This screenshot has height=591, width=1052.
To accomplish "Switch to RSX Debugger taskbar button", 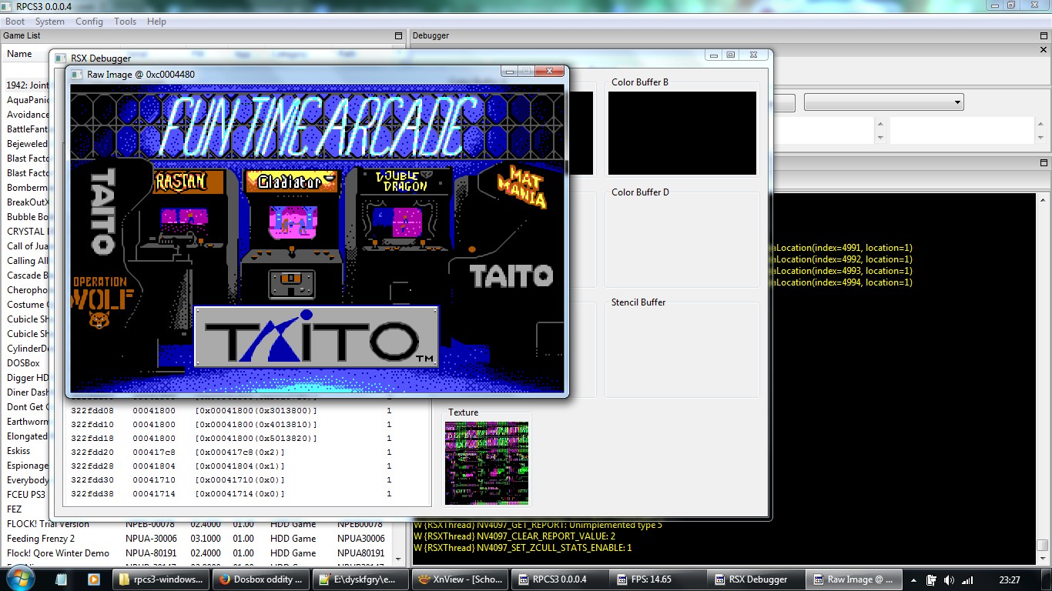I will coord(757,579).
